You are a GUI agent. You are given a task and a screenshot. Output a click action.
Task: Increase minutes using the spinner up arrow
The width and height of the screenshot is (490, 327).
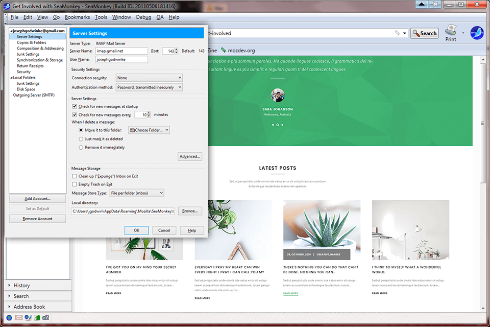point(149,113)
